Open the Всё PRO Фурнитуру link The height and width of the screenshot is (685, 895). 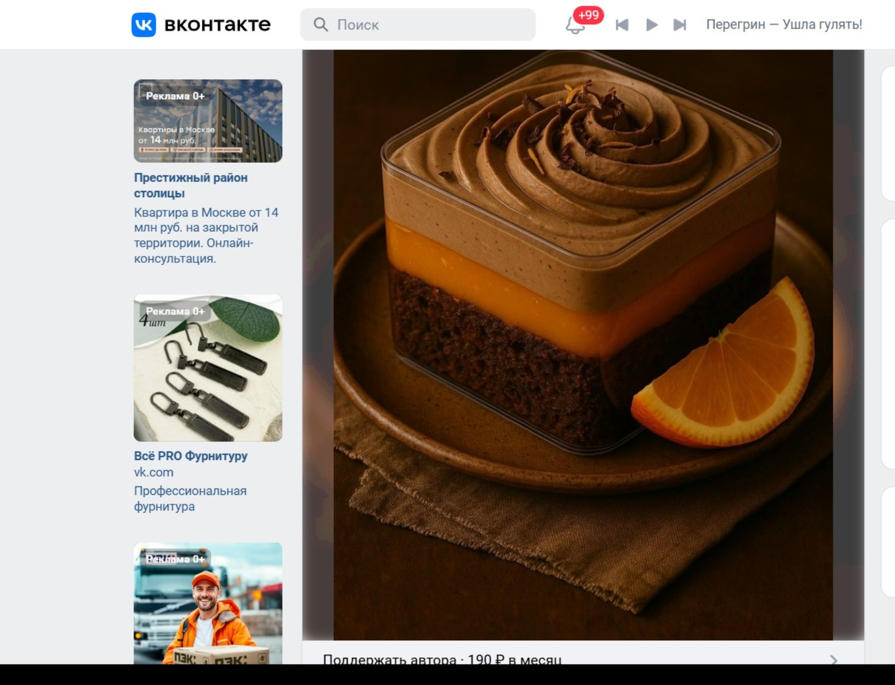pos(190,456)
